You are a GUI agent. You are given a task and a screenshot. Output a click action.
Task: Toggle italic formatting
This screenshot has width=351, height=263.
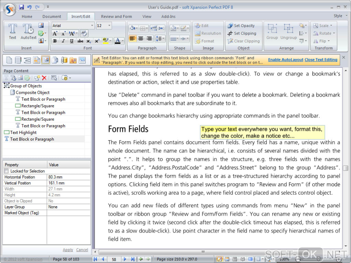click(63, 41)
